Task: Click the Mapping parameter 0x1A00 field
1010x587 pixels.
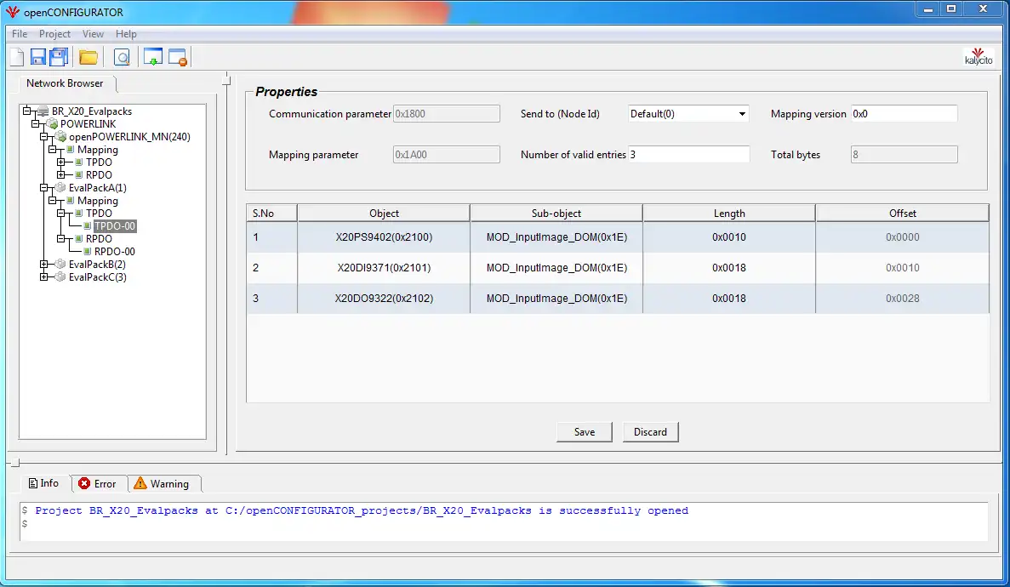Action: coord(447,155)
